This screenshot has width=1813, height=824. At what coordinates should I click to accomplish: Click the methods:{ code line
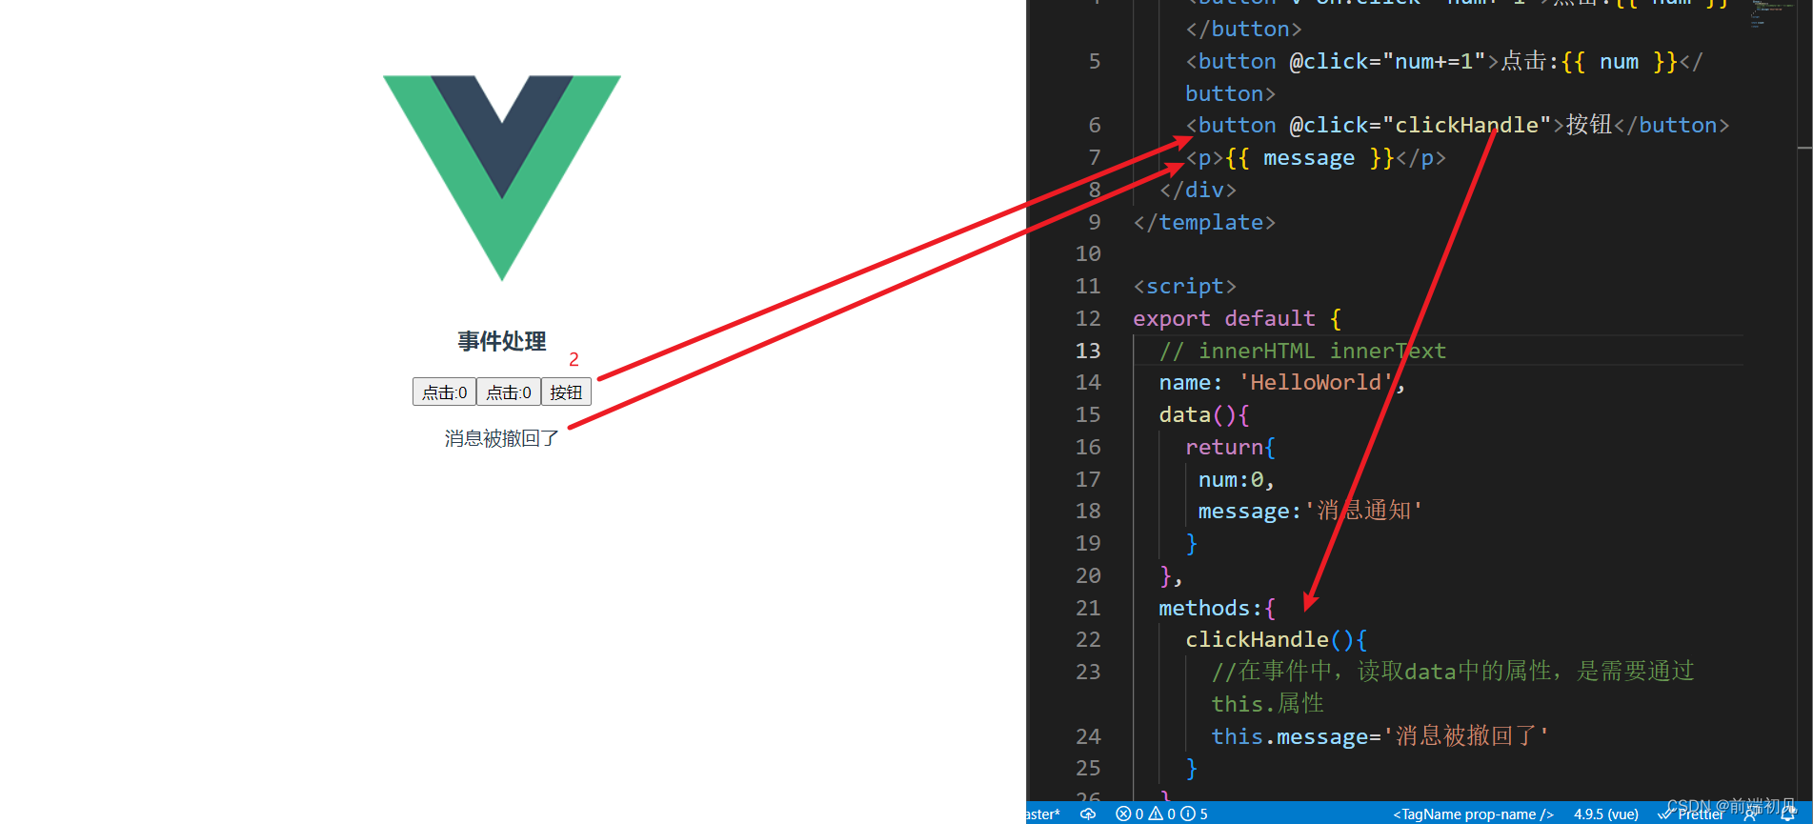click(1217, 608)
